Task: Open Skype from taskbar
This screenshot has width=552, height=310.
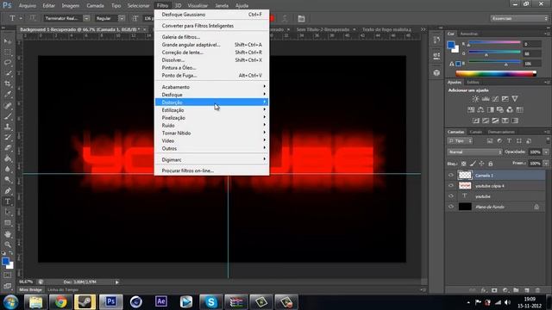Action: point(210,301)
